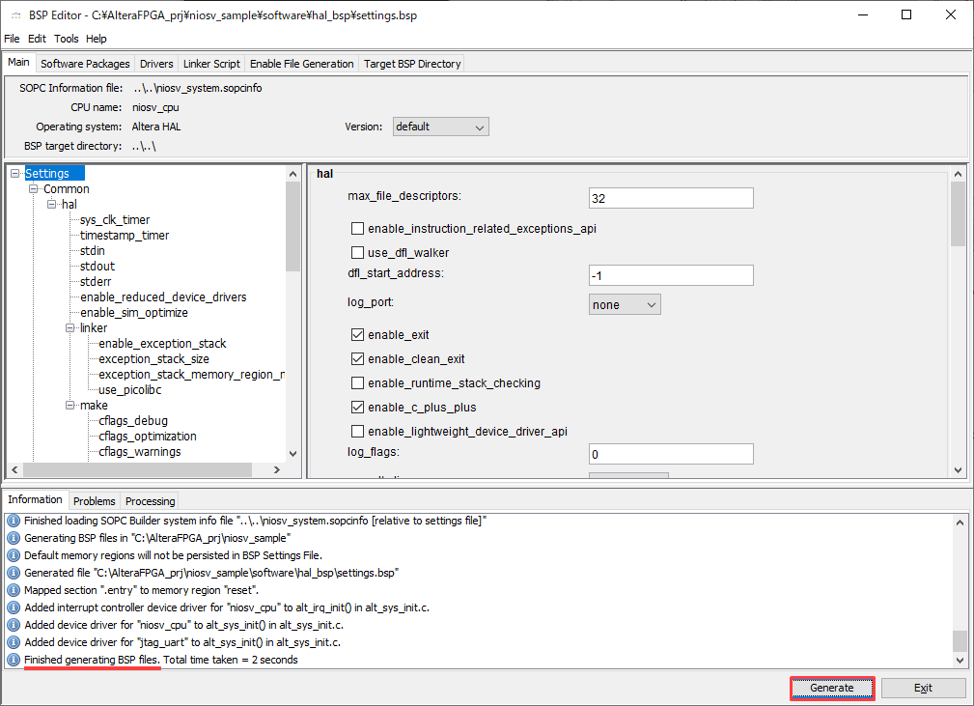Select stdin tree item
The height and width of the screenshot is (706, 974).
click(x=93, y=251)
